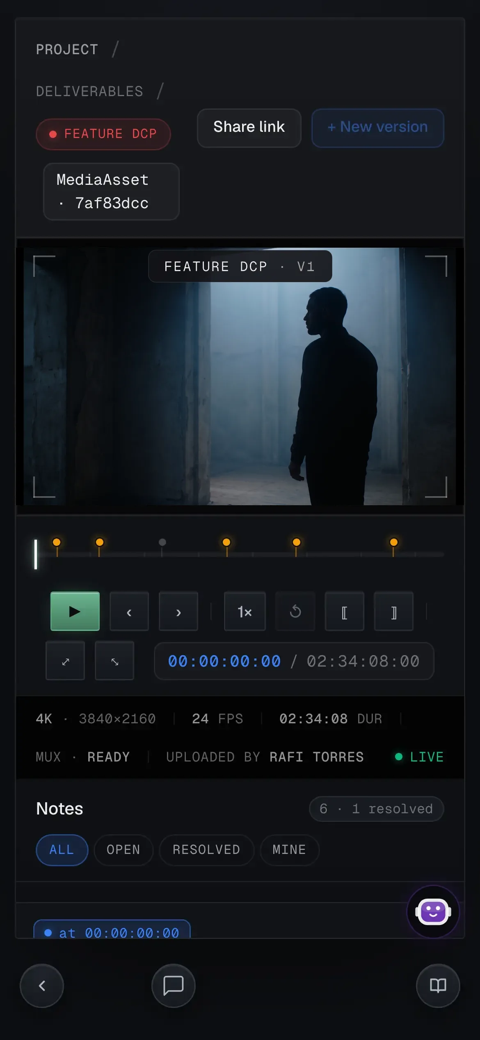
Task: Enter fullscreen with the expand-arrow button
Action: point(65,661)
